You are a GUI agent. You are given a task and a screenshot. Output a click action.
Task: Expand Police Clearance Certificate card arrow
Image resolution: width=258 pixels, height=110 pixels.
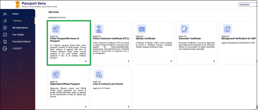click(x=128, y=61)
